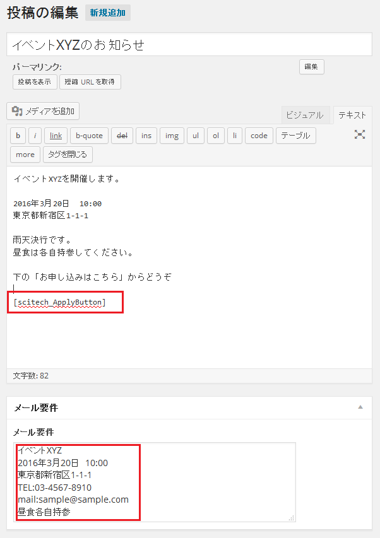
Task: Click the text 東京都新宿区1-1-1 in editor
Action: pos(50,216)
